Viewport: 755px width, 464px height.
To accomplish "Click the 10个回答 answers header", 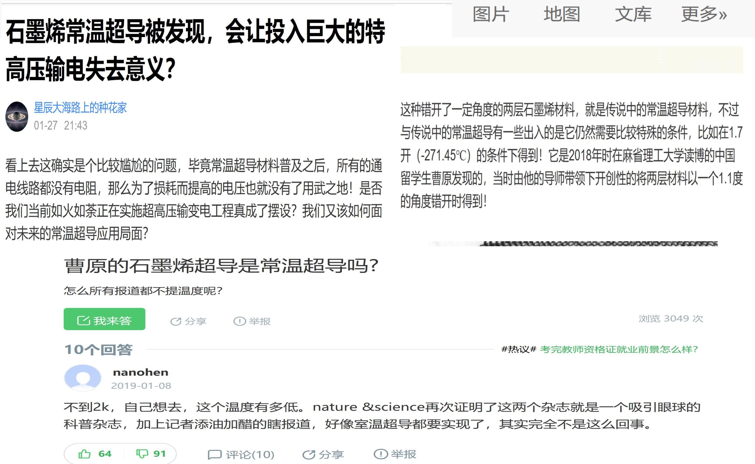I will (98, 350).
